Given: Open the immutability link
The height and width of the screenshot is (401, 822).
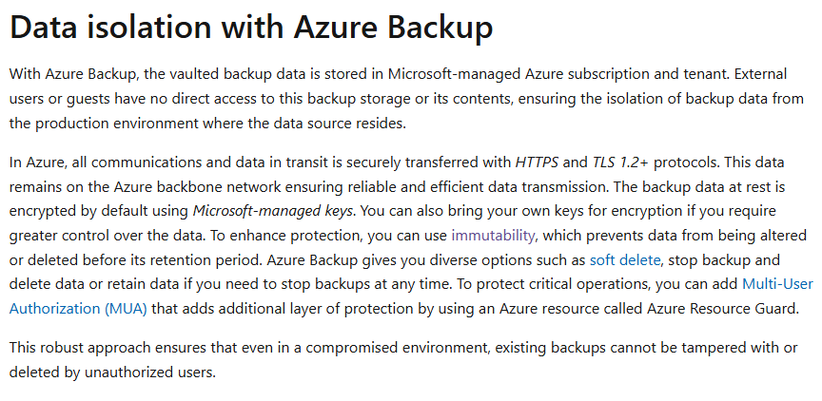Looking at the screenshot, I should (x=494, y=236).
